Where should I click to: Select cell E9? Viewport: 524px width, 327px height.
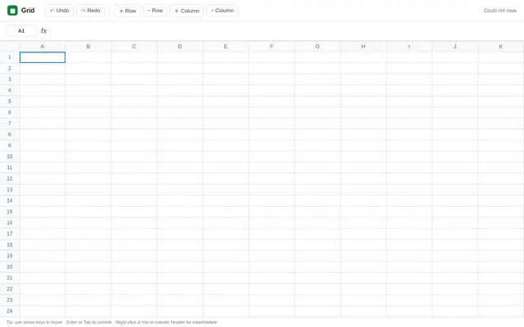226,146
